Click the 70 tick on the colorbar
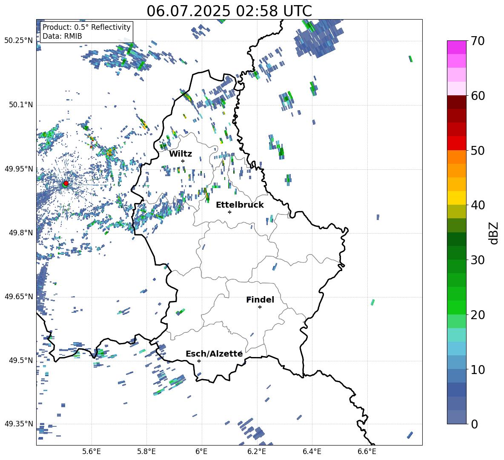Image resolution: width=504 pixels, height=460 pixels. coord(478,41)
